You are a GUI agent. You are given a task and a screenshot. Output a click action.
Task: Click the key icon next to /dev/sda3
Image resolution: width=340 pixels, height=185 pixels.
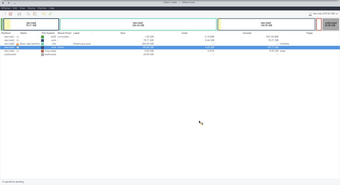coord(18,47)
